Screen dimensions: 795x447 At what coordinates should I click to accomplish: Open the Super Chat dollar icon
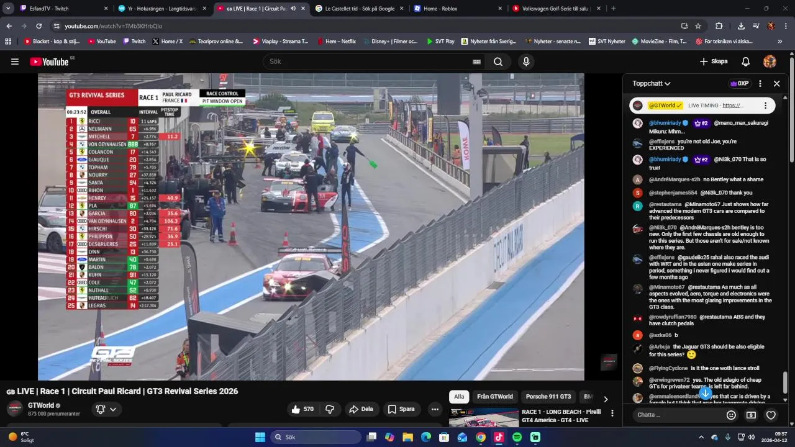752,415
